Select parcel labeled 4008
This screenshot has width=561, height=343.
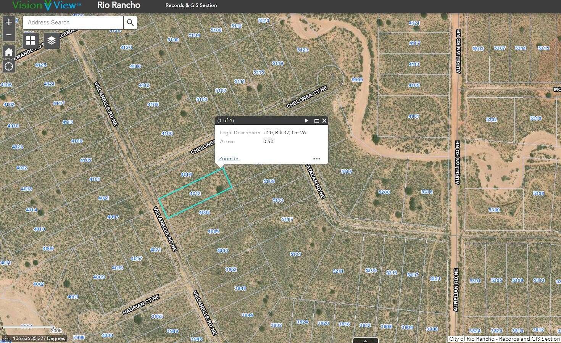click(204, 212)
